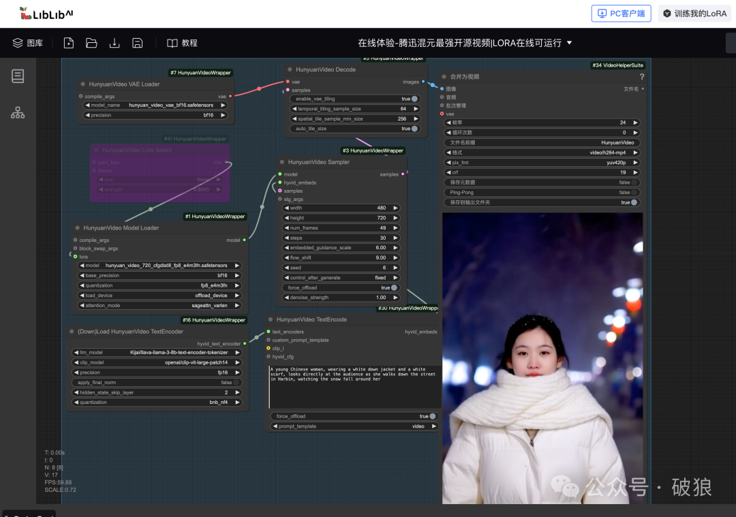
Task: Click the 训练我的LoRA button
Action: tap(694, 13)
